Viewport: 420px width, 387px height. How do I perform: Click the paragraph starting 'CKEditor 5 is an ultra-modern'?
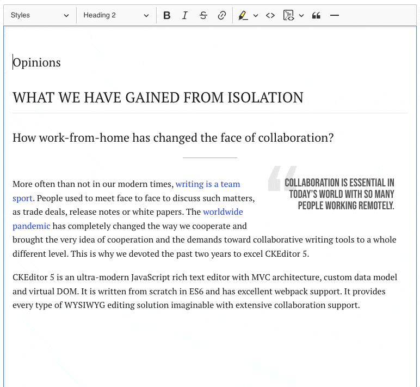point(205,291)
